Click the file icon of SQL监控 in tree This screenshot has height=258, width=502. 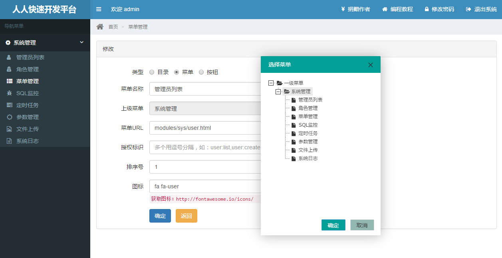(294, 125)
